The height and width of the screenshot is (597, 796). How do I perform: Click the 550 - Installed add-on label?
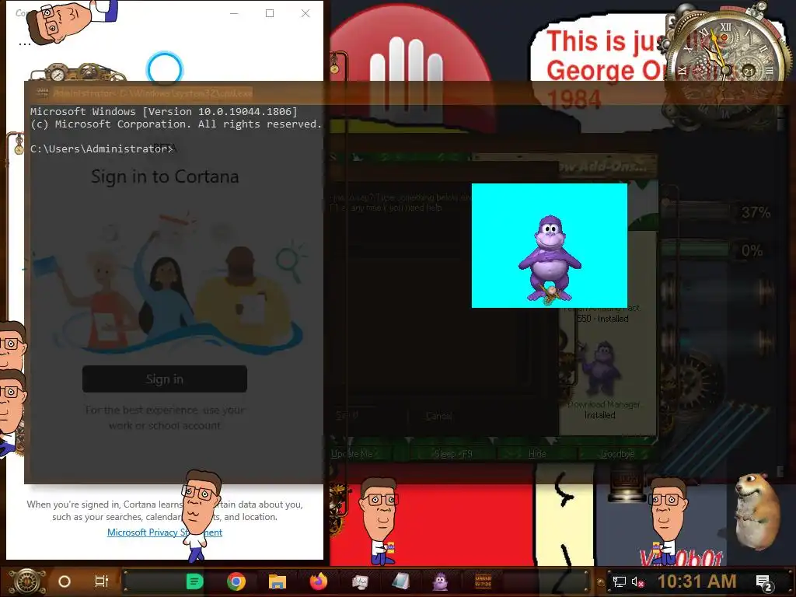click(x=602, y=319)
